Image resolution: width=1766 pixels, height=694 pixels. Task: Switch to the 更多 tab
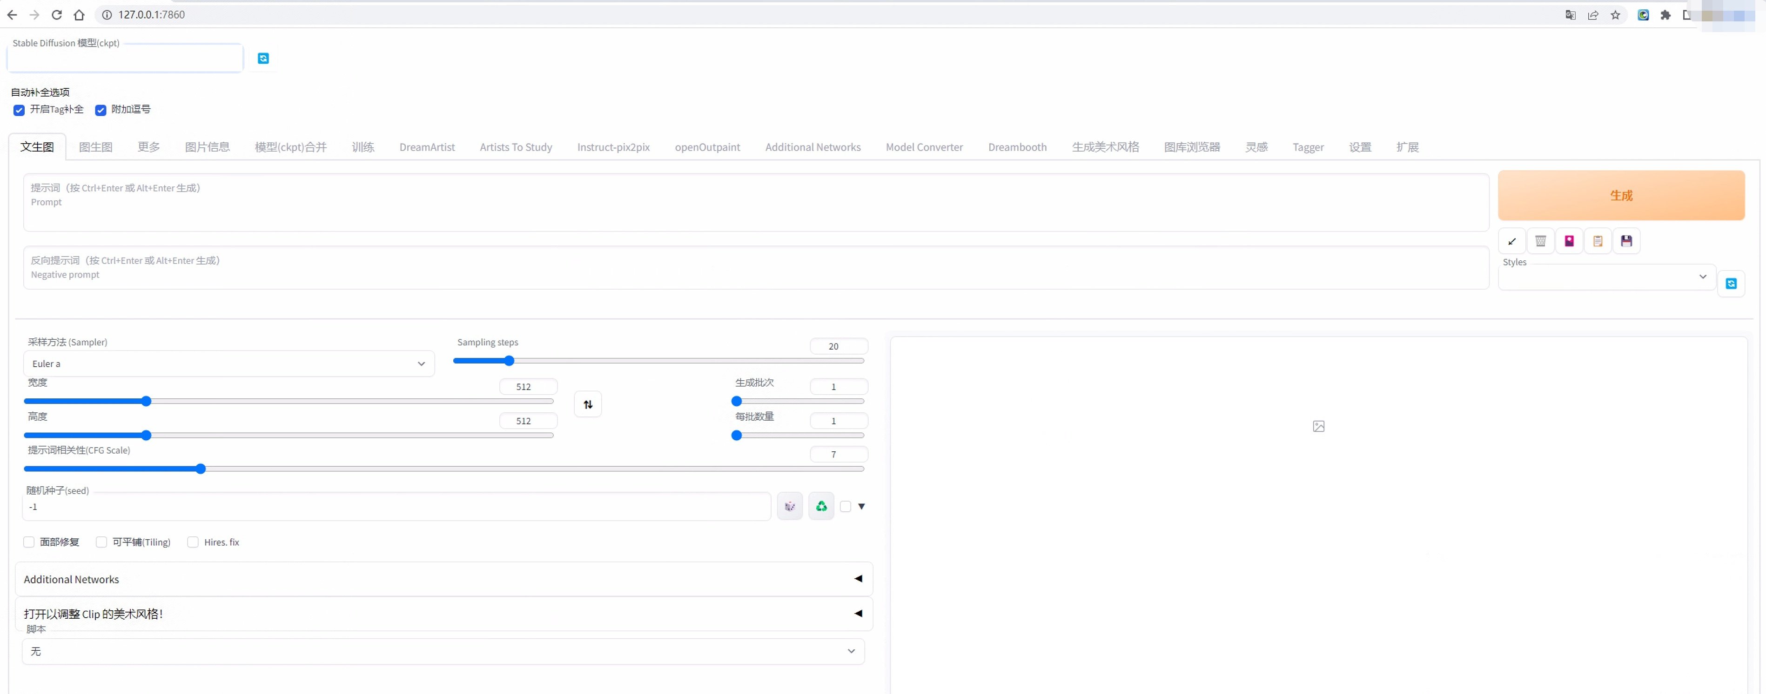click(x=149, y=147)
